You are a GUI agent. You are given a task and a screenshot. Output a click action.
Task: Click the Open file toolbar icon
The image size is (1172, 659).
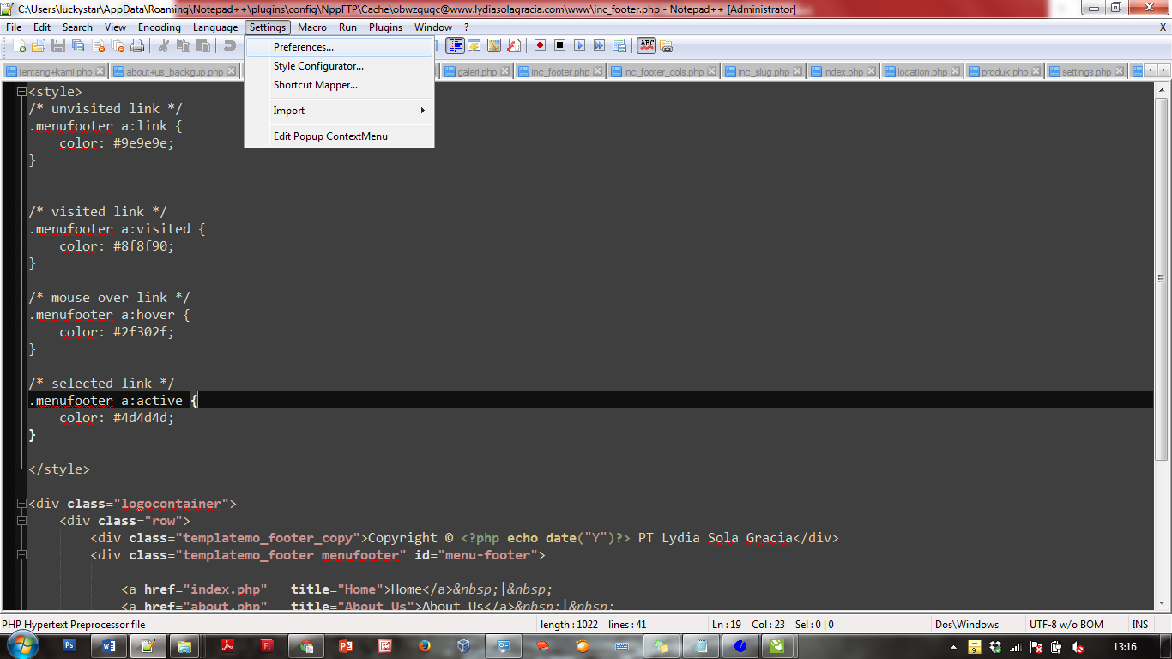(x=39, y=45)
